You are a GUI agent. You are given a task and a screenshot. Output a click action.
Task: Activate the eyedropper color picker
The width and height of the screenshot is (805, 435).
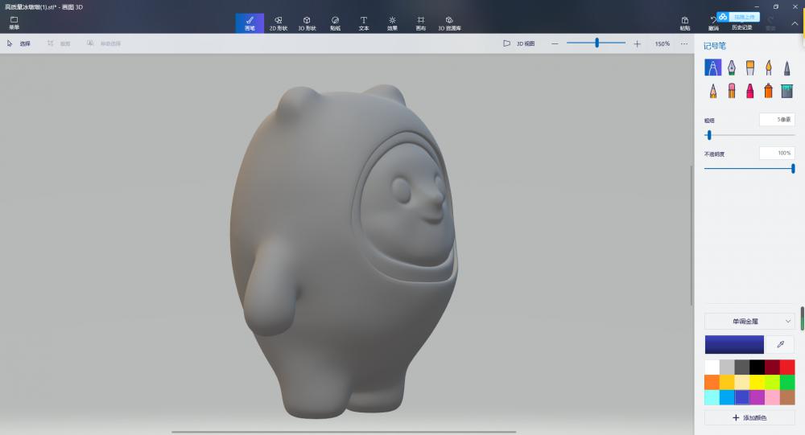coord(780,345)
